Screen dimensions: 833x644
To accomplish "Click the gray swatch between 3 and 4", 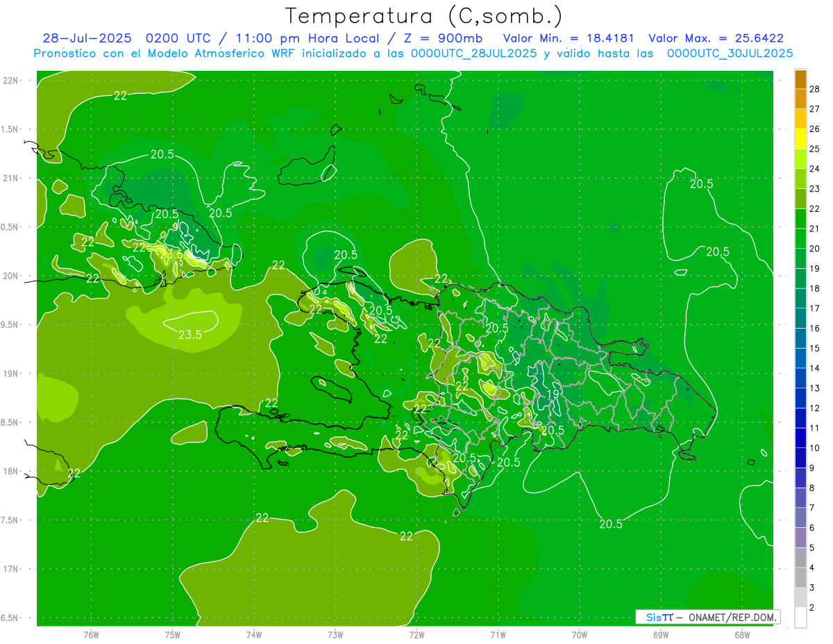I will [800, 578].
